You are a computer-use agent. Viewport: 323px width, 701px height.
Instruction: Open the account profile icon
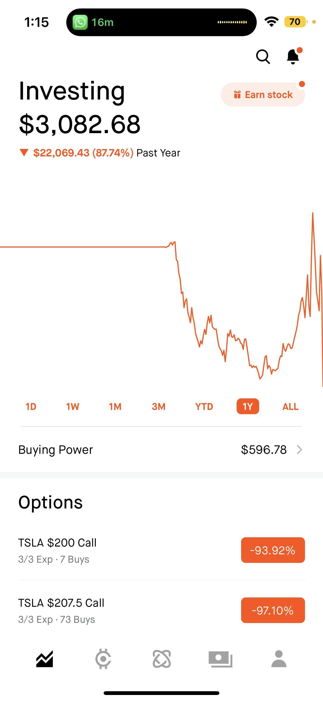(x=279, y=659)
